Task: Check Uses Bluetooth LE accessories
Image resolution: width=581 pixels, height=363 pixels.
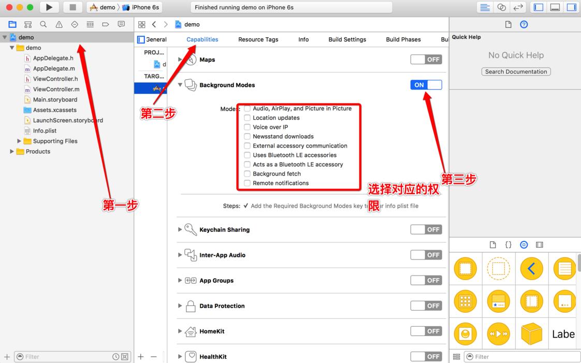Action: pyautogui.click(x=247, y=155)
